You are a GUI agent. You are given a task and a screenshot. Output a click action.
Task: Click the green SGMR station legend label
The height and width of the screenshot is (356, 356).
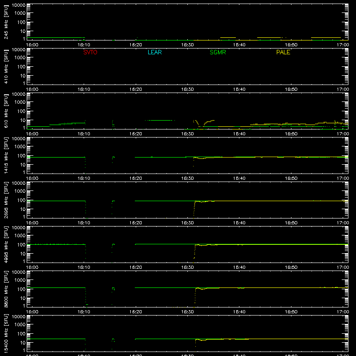[218, 52]
